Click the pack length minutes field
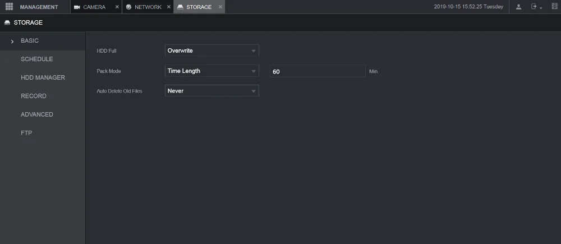561x244 pixels. pyautogui.click(x=318, y=71)
